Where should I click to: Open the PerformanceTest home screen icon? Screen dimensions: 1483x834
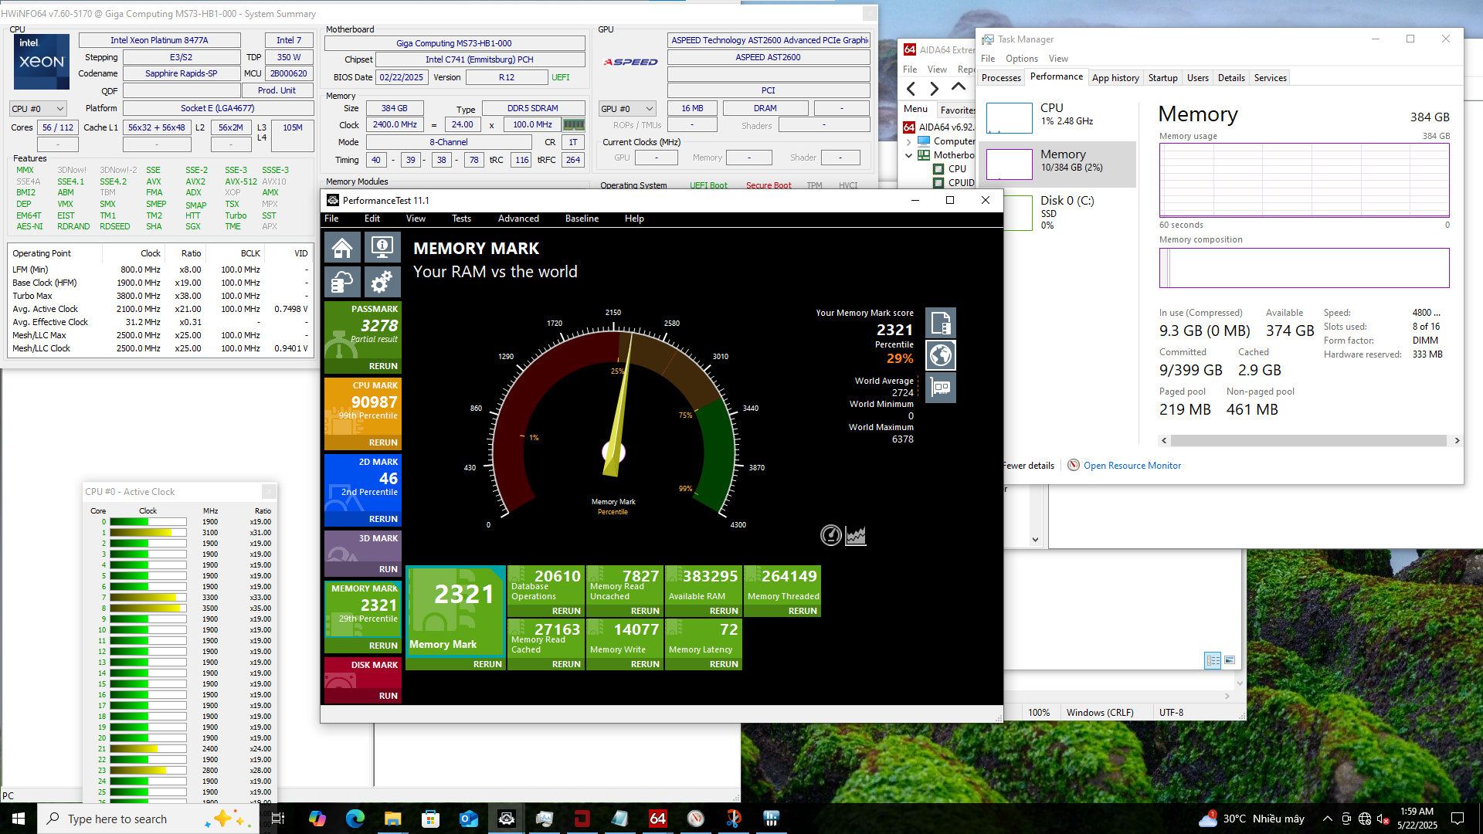tap(342, 248)
